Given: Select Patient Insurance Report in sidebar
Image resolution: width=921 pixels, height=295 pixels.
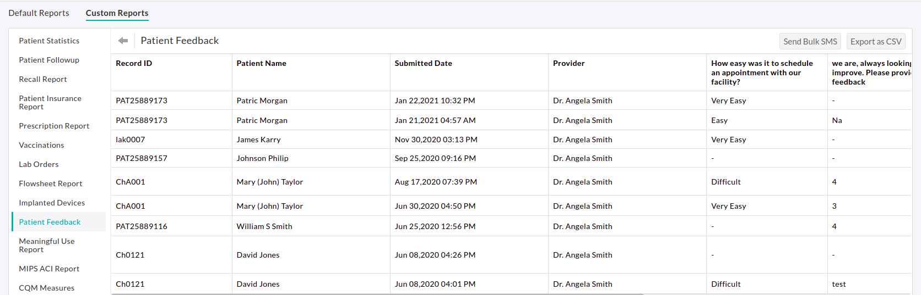Looking at the screenshot, I should click(x=50, y=102).
